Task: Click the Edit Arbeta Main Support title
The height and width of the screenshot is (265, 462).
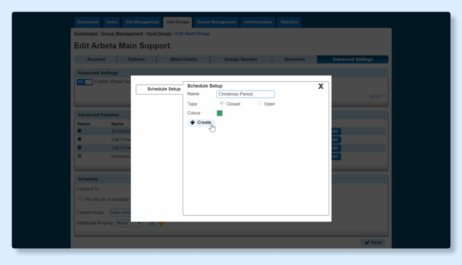Action: pos(122,46)
